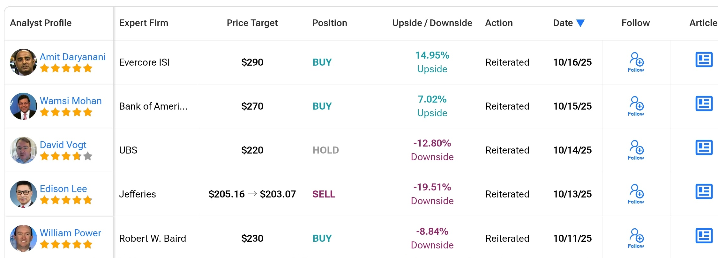Visit Edison Lee profile link
Image resolution: width=718 pixels, height=258 pixels.
pyautogui.click(x=63, y=189)
